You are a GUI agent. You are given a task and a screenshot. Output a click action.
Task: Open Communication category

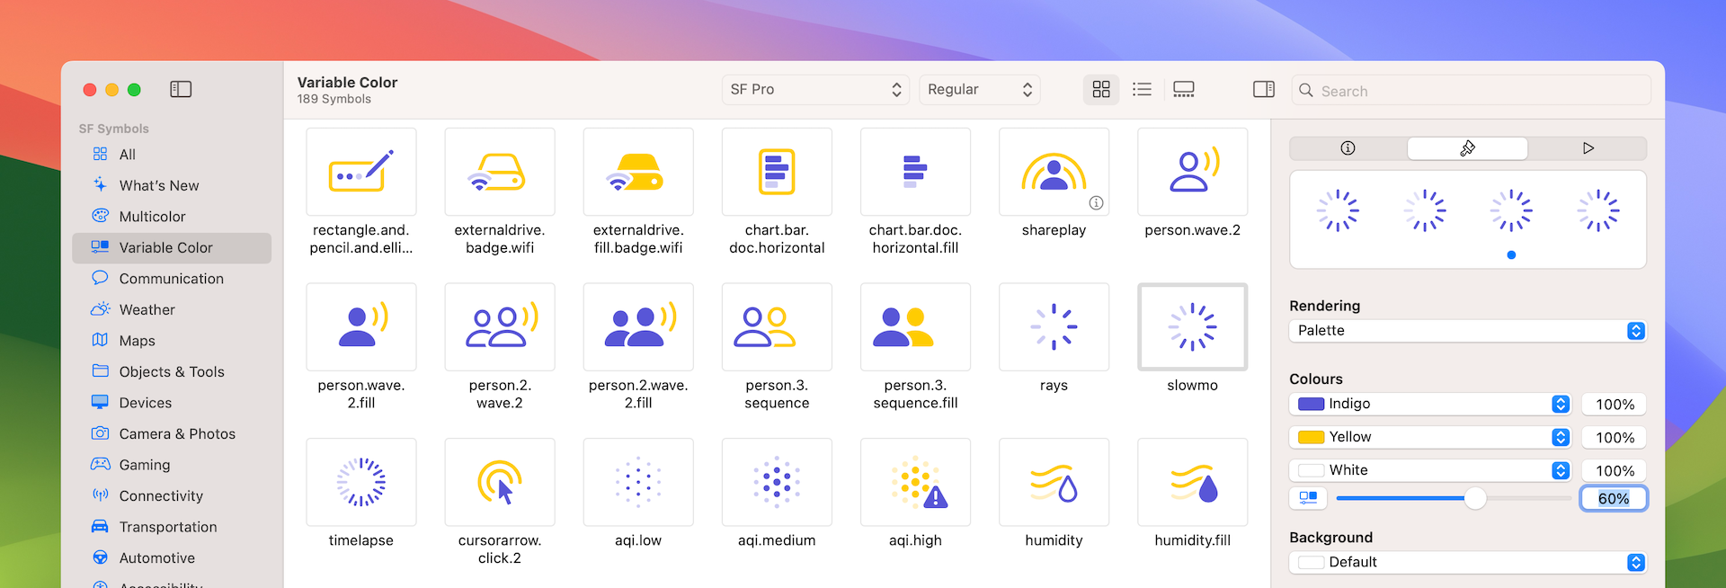click(172, 279)
